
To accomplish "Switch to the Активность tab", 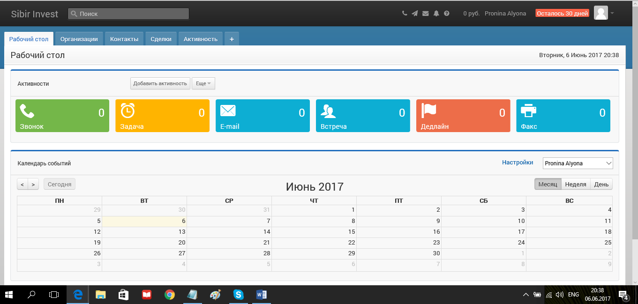I will click(x=201, y=39).
